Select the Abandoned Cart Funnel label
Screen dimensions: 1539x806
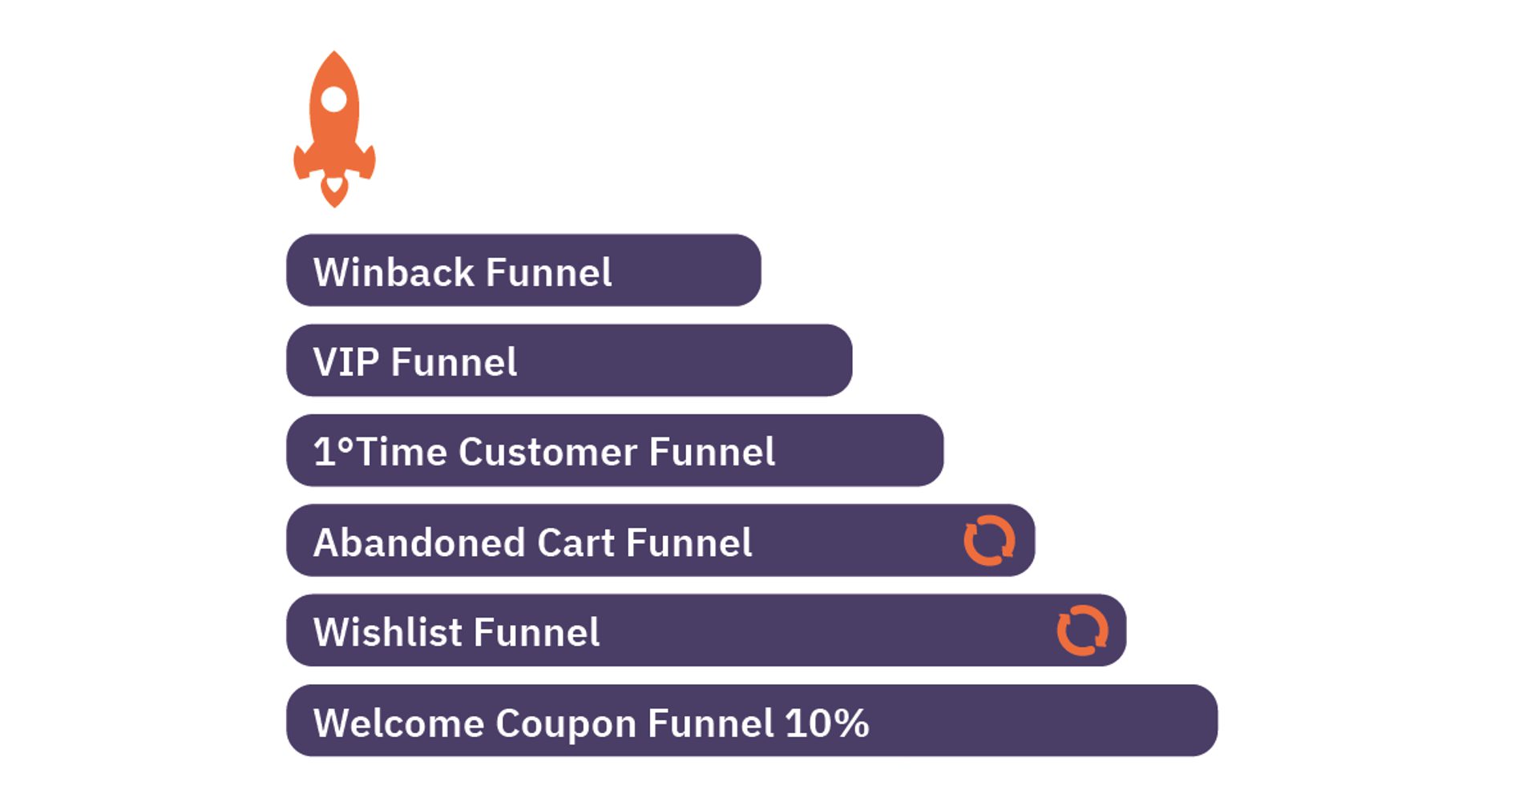(x=532, y=542)
